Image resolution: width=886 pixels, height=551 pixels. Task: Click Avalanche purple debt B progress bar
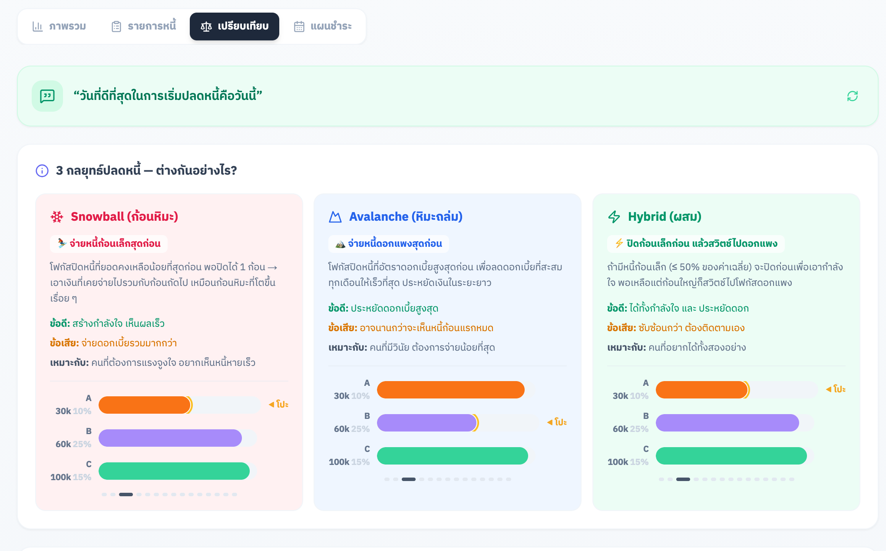[x=426, y=423]
